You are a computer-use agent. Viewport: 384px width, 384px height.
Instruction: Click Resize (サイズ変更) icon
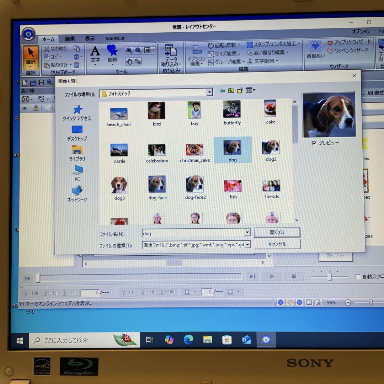(210, 54)
